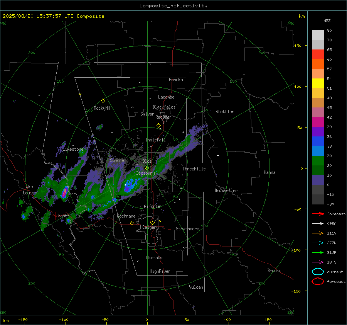347x325 pixels.
Task: Click the Olds label
Action: [147, 161]
